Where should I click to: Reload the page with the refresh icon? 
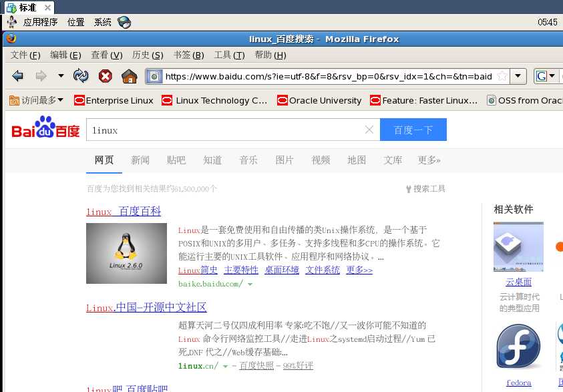pyautogui.click(x=81, y=76)
